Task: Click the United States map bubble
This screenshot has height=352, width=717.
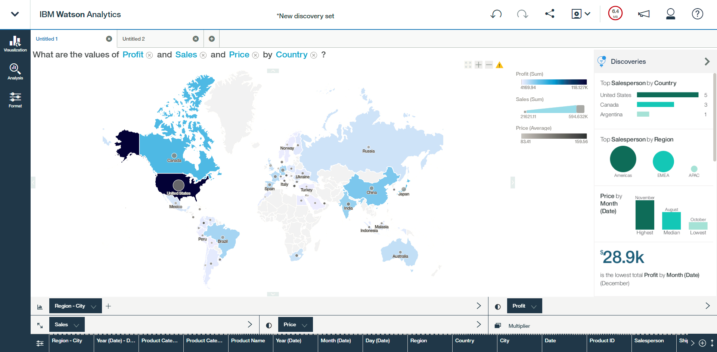Action: [x=179, y=185]
